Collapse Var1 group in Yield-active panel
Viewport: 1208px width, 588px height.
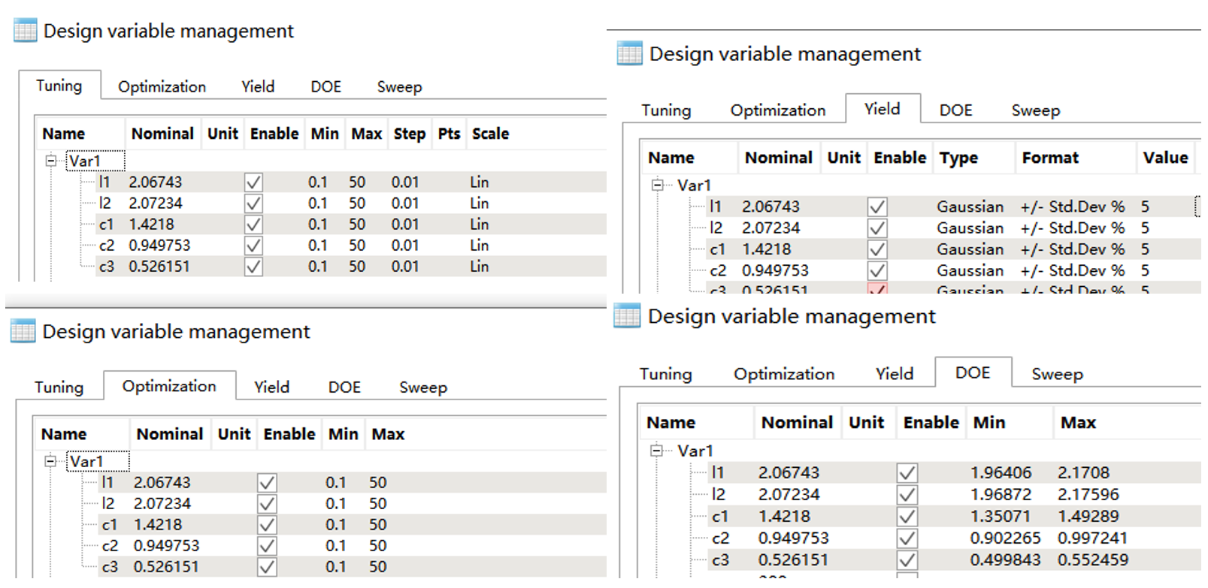[x=658, y=185]
